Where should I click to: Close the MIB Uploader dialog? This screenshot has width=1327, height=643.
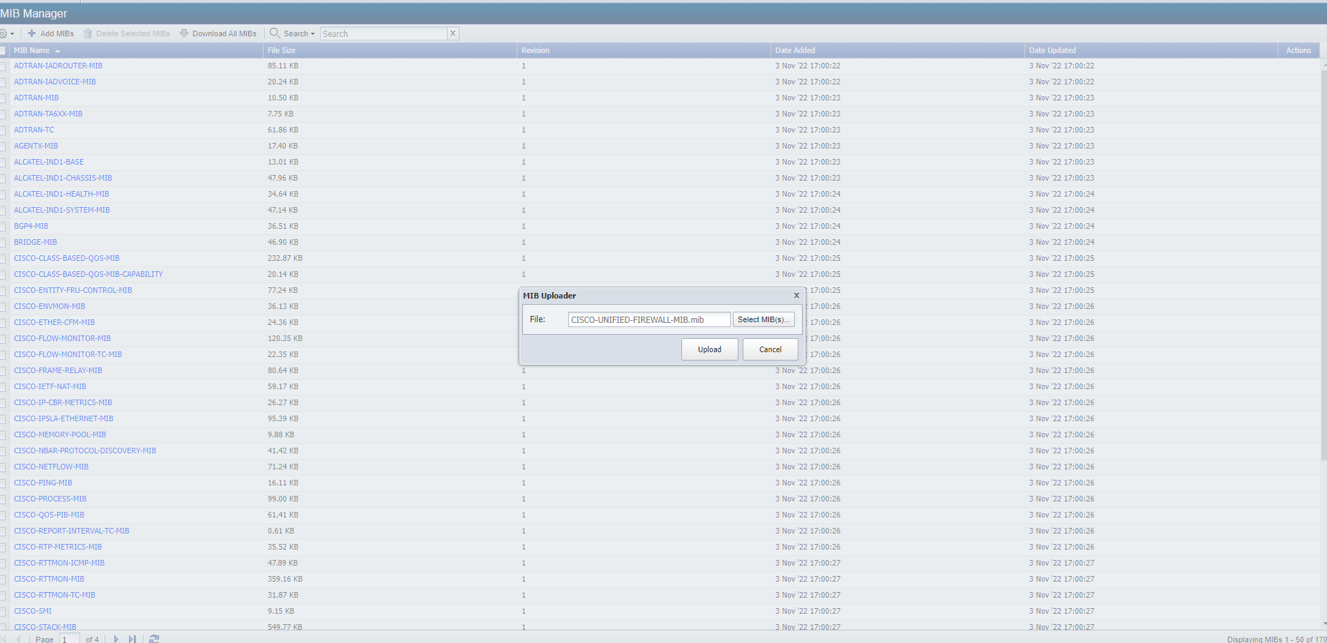(796, 295)
